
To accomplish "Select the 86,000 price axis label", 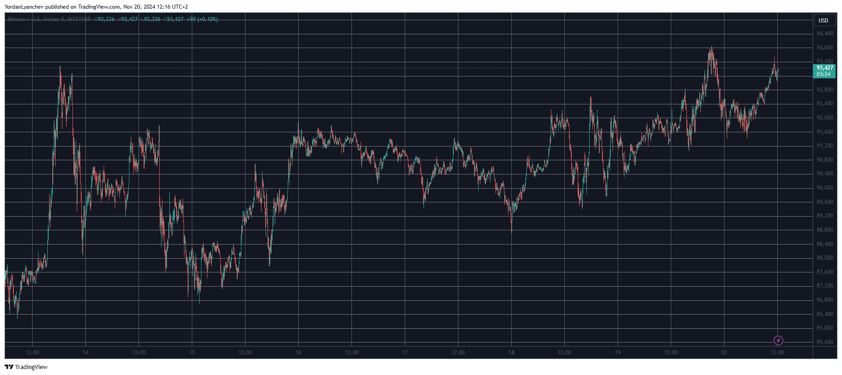I will point(825,328).
